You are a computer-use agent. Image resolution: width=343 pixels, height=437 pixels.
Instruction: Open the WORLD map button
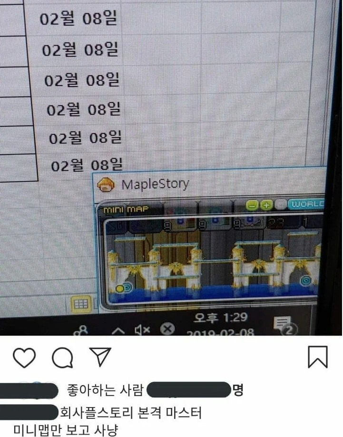pos(306,204)
